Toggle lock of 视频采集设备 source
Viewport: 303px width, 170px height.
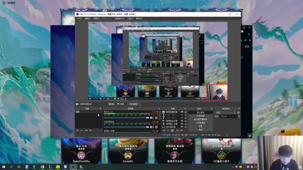[186, 112]
